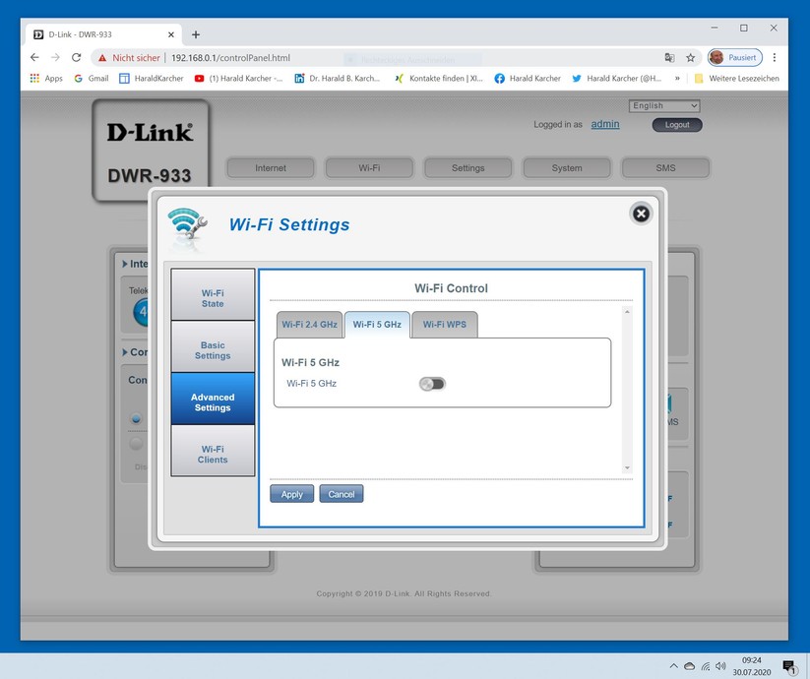Click the Cancel button
The width and height of the screenshot is (810, 679).
coord(342,494)
